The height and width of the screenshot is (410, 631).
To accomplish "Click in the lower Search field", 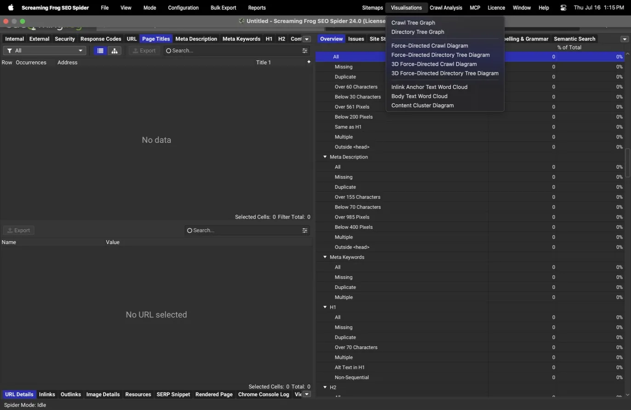I will (x=247, y=230).
